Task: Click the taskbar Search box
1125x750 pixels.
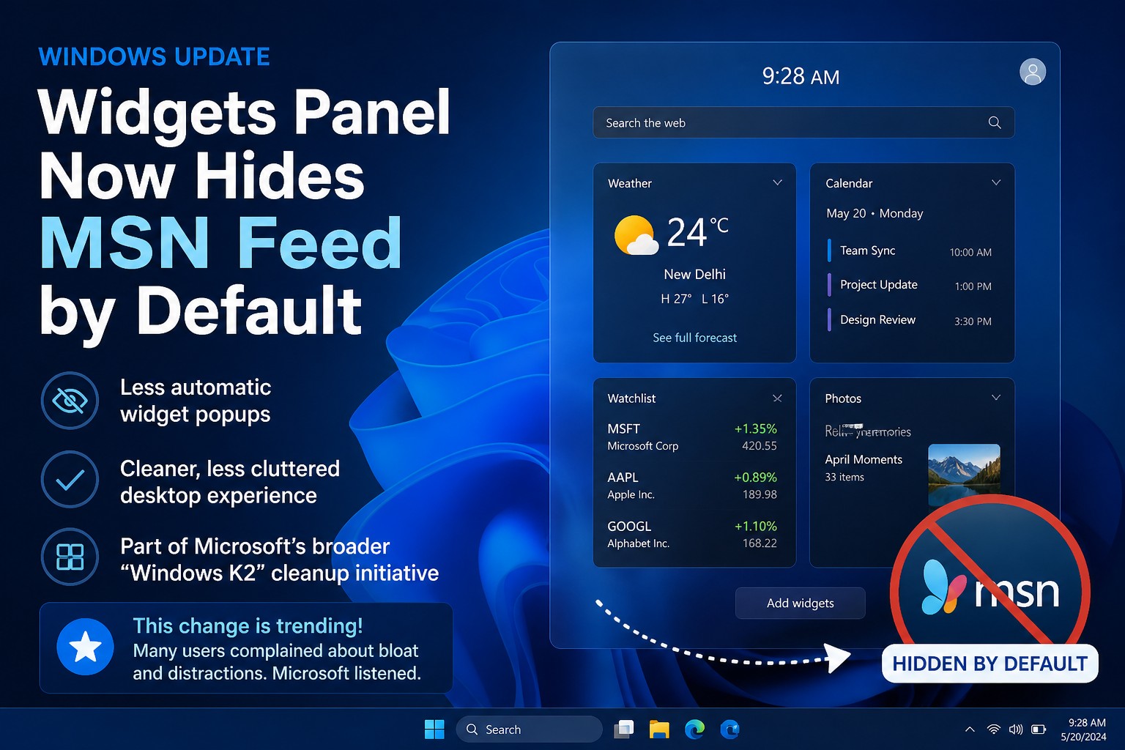Action: (530, 729)
